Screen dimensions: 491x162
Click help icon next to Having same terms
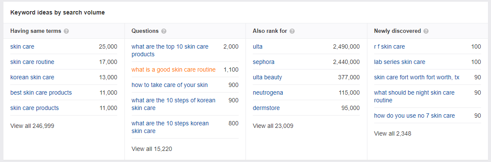66,31
